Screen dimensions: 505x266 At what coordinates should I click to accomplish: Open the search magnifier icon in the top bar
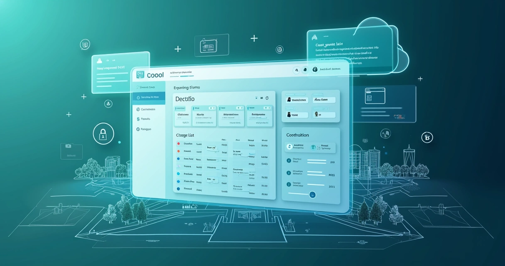297,70
